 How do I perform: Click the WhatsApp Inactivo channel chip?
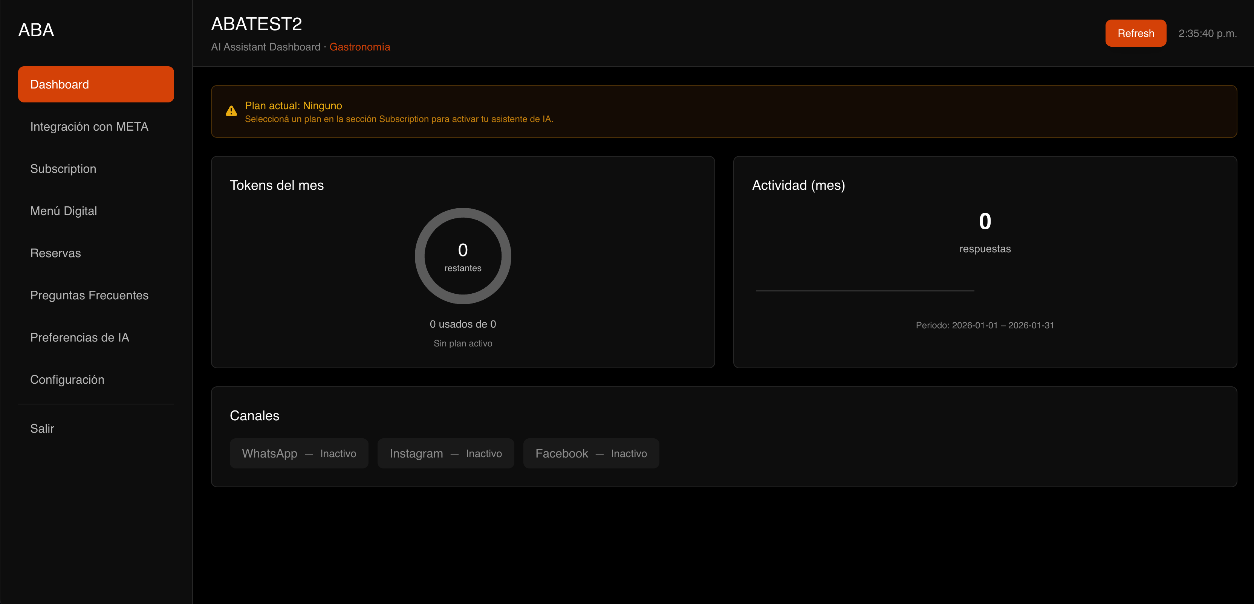pyautogui.click(x=299, y=453)
